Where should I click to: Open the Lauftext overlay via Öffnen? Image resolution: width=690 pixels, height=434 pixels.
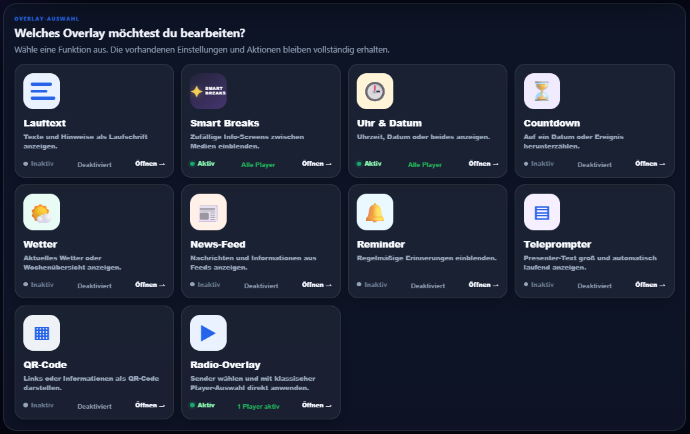pos(150,163)
